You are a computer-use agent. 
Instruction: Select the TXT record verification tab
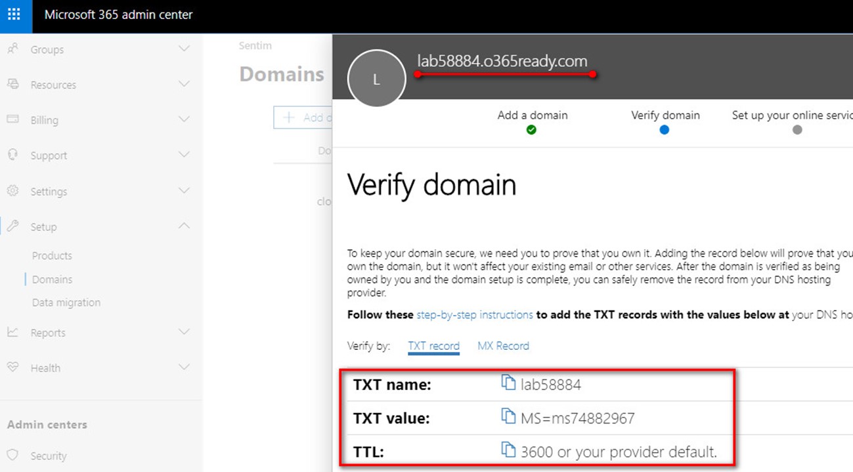click(x=433, y=346)
